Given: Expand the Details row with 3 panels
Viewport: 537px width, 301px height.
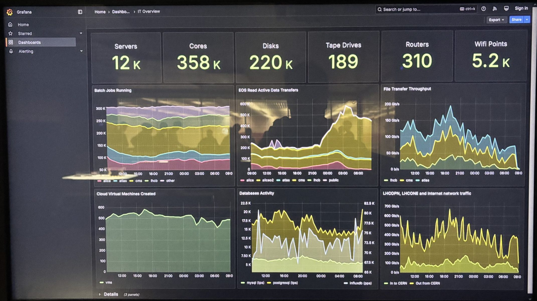Looking at the screenshot, I should [x=111, y=294].
